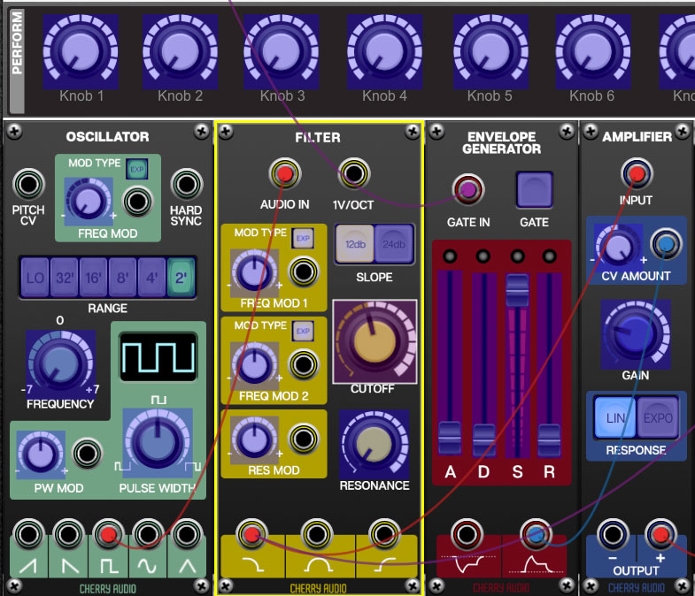Click the ramp-down wave output jack

(x=68, y=534)
